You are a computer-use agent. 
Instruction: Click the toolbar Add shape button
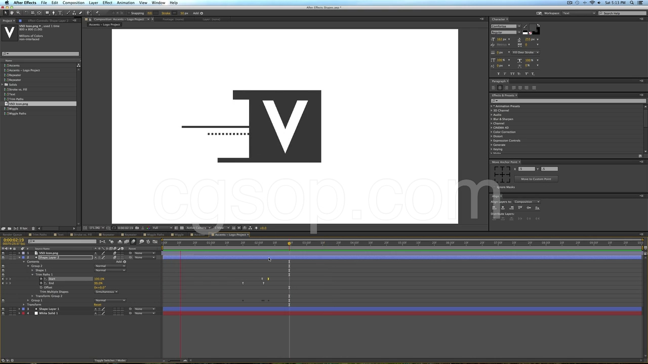tap(201, 13)
